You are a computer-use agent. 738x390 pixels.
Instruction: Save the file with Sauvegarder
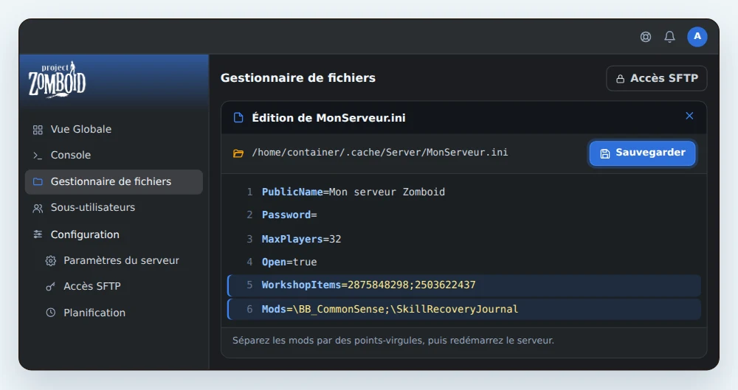click(643, 153)
